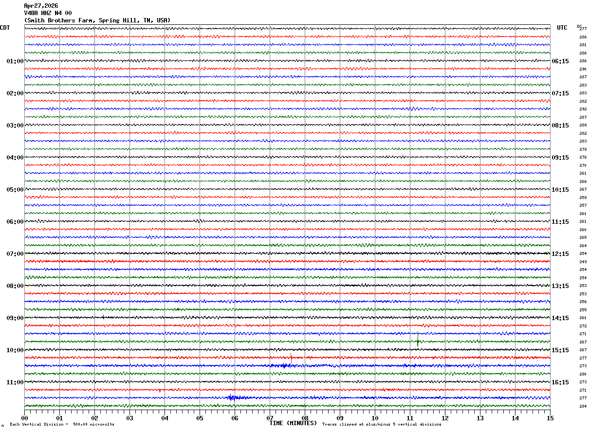
Task: Select the 09:00 CDT row label
Action: [15, 318]
